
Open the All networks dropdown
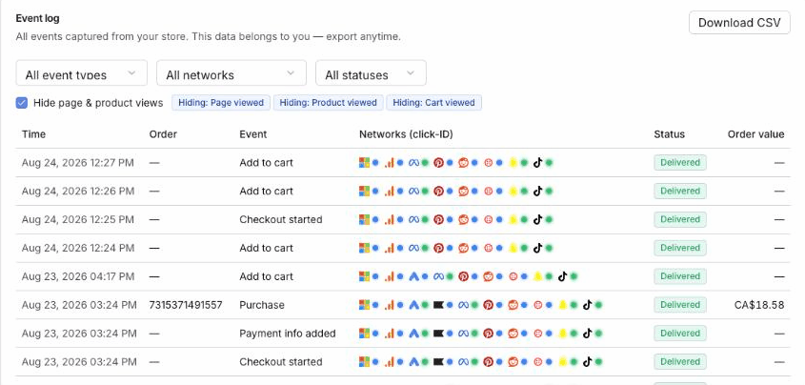coord(231,72)
